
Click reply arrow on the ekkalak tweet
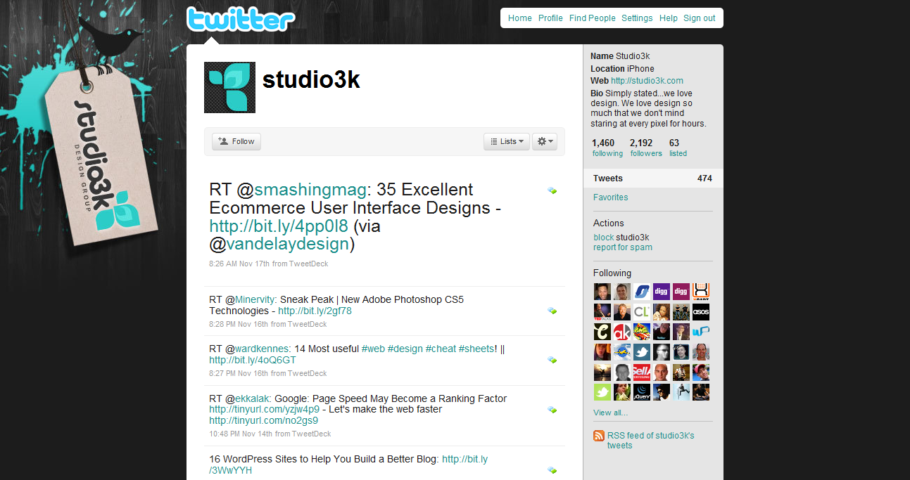pyautogui.click(x=552, y=409)
